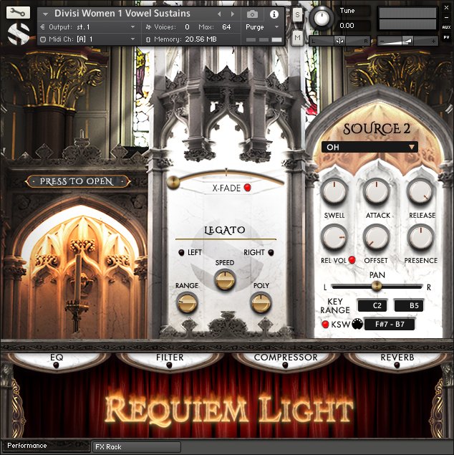
Task: Click the camera snapshot icon
Action: click(252, 14)
